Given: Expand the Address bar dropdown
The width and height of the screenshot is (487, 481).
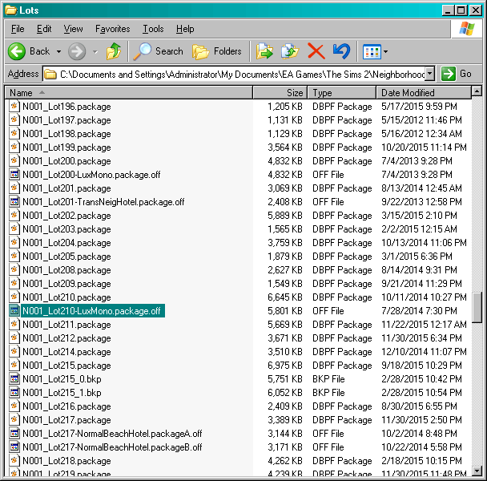Looking at the screenshot, I should pyautogui.click(x=429, y=74).
